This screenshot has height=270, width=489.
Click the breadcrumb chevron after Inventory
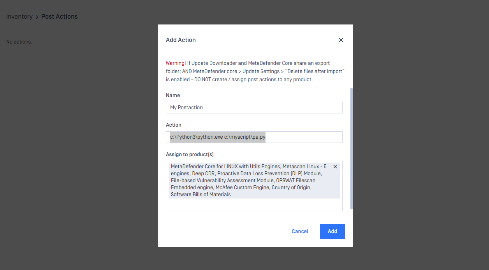tap(37, 17)
